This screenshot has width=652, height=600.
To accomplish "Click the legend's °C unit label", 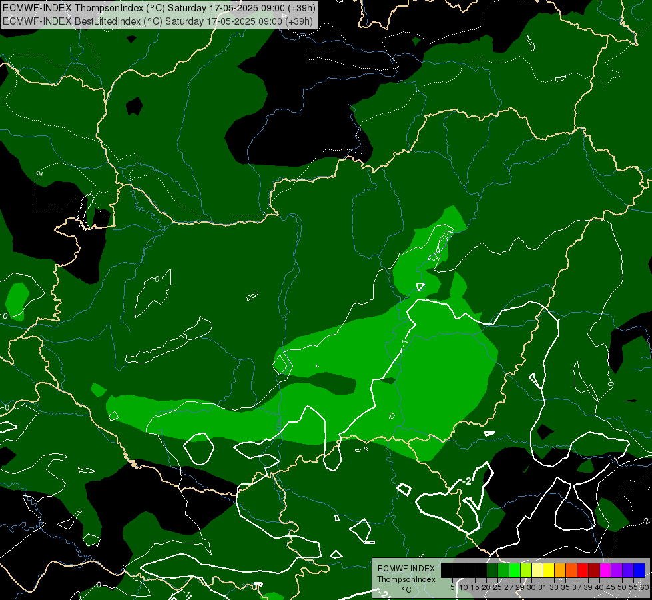I will coord(406,590).
